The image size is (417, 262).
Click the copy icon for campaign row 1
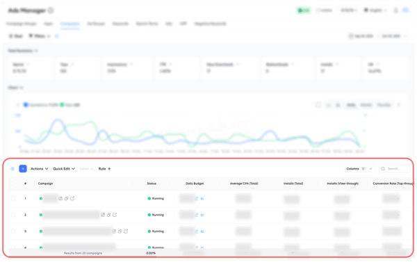point(67,199)
